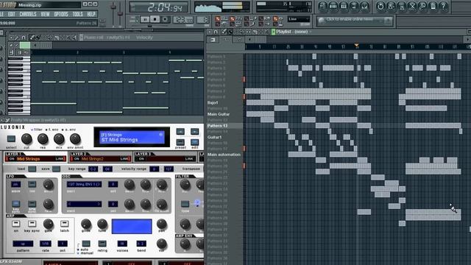Open the osc2 waveform selector
471x265 pixels.
[84, 204]
